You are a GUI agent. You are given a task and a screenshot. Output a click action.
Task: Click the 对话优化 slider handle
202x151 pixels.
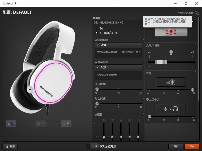(97, 104)
